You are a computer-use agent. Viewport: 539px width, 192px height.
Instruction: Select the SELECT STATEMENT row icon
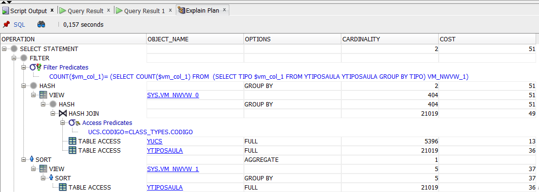(15, 49)
